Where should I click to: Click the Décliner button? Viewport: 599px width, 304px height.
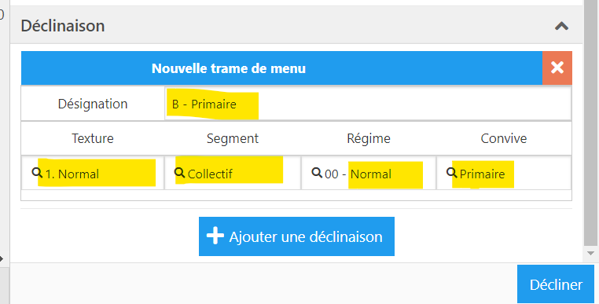[556, 284]
